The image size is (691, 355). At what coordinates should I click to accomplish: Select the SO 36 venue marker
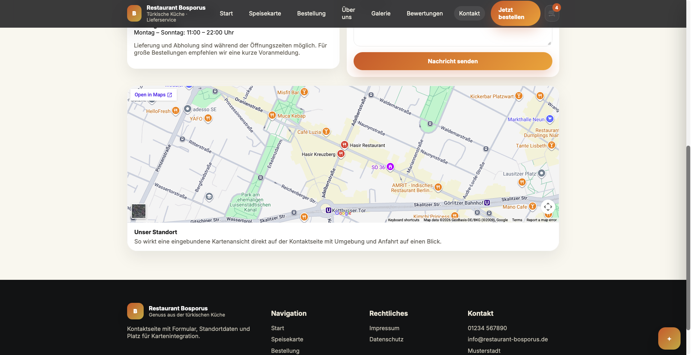coord(390,167)
